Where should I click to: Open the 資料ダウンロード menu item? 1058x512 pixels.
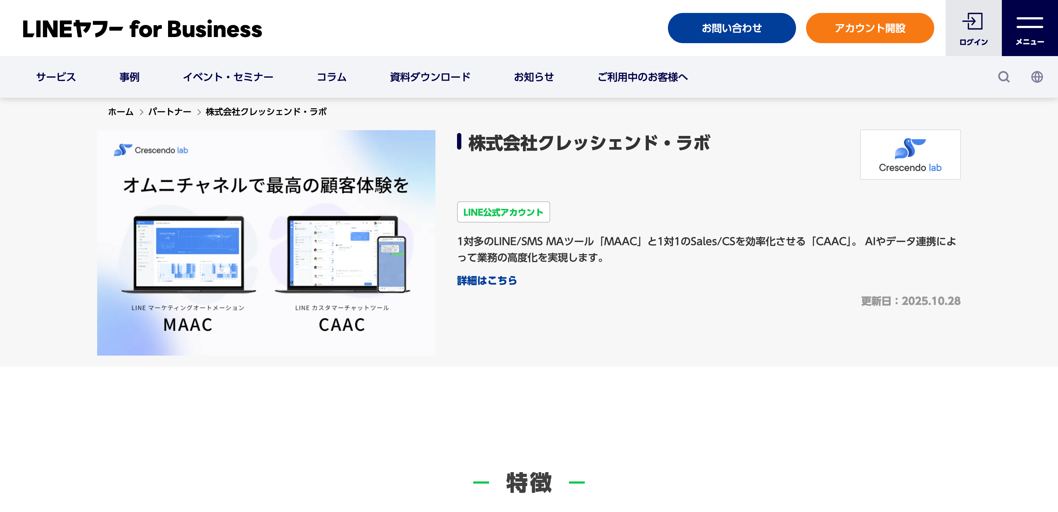430,77
